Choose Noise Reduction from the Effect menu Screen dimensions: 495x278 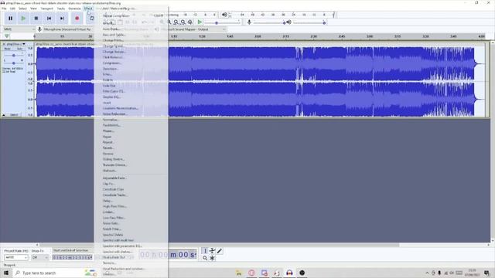[131, 114]
